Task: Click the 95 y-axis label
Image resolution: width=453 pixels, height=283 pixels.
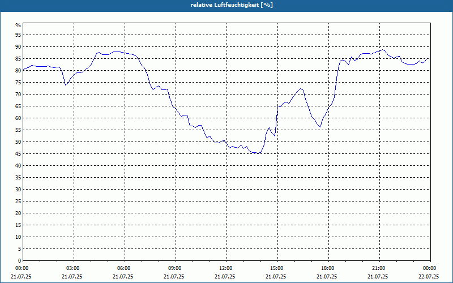Action: click(18, 35)
